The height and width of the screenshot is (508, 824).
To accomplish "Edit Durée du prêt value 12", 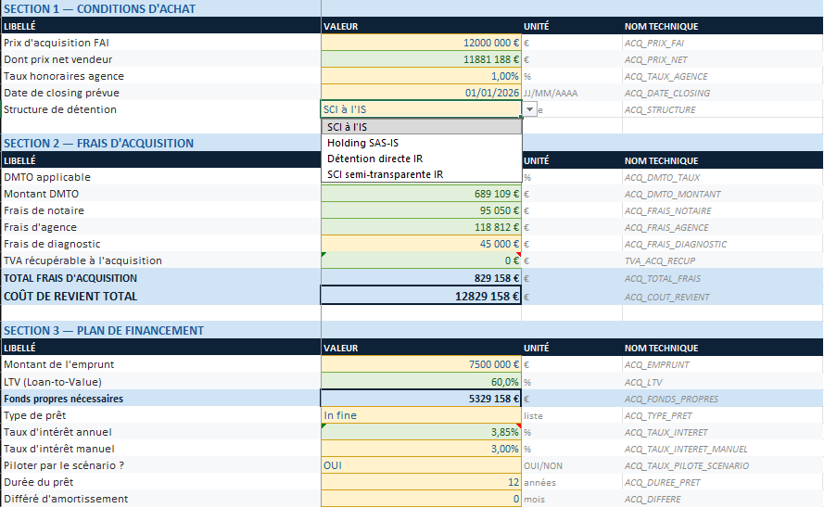I will (421, 482).
